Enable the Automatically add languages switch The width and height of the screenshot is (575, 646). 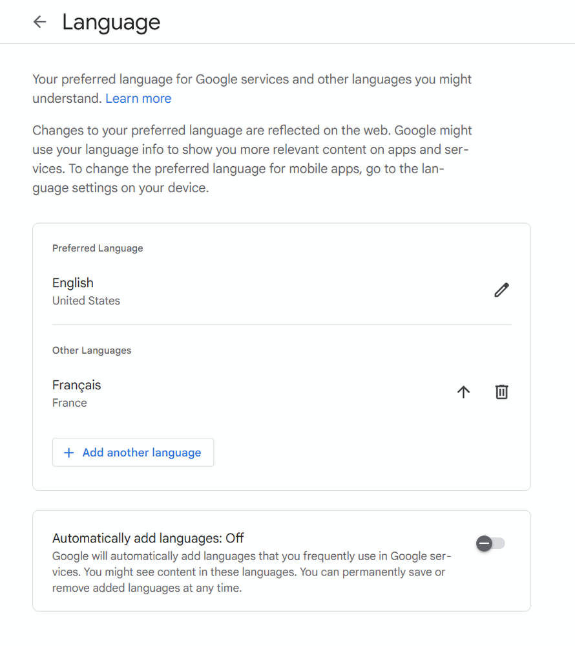coord(490,544)
